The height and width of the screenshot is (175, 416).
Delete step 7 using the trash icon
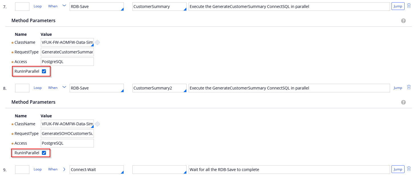coord(409,6)
